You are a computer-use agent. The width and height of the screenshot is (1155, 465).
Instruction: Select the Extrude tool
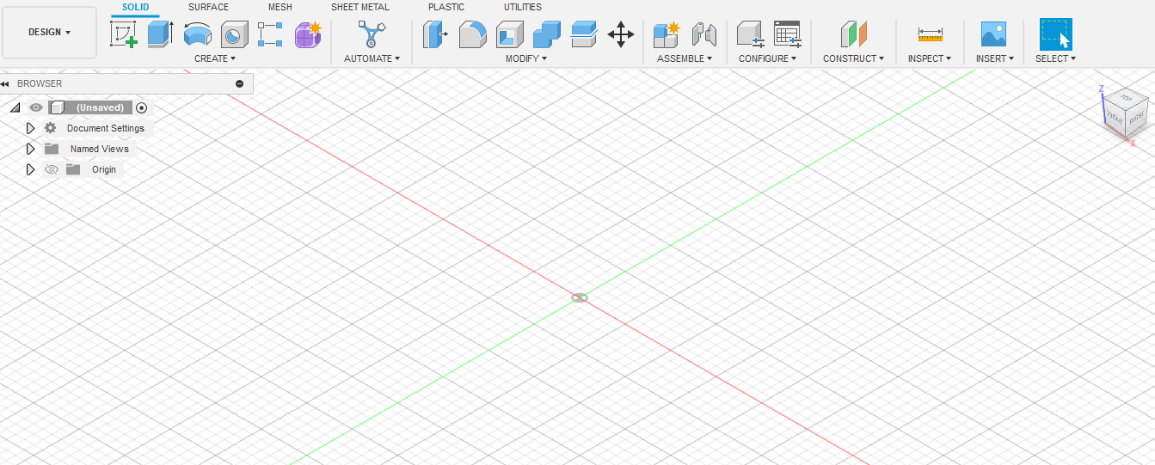pyautogui.click(x=160, y=34)
